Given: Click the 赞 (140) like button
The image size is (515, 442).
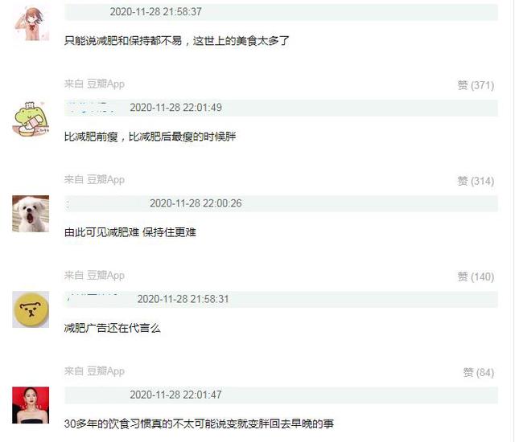Looking at the screenshot, I should (476, 276).
